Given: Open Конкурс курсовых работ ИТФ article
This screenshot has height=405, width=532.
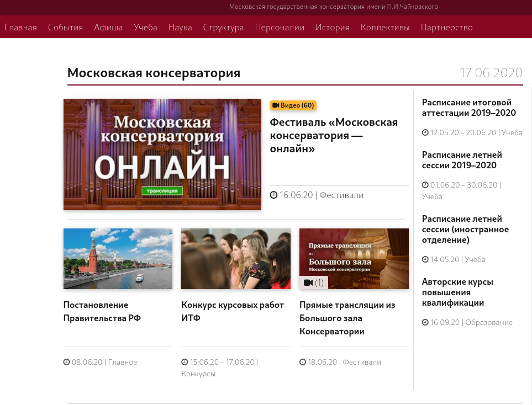Looking at the screenshot, I should tap(233, 311).
